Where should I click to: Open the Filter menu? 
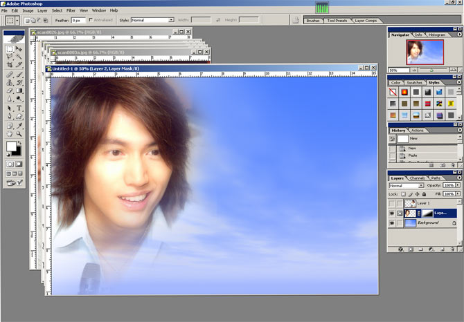pos(71,10)
